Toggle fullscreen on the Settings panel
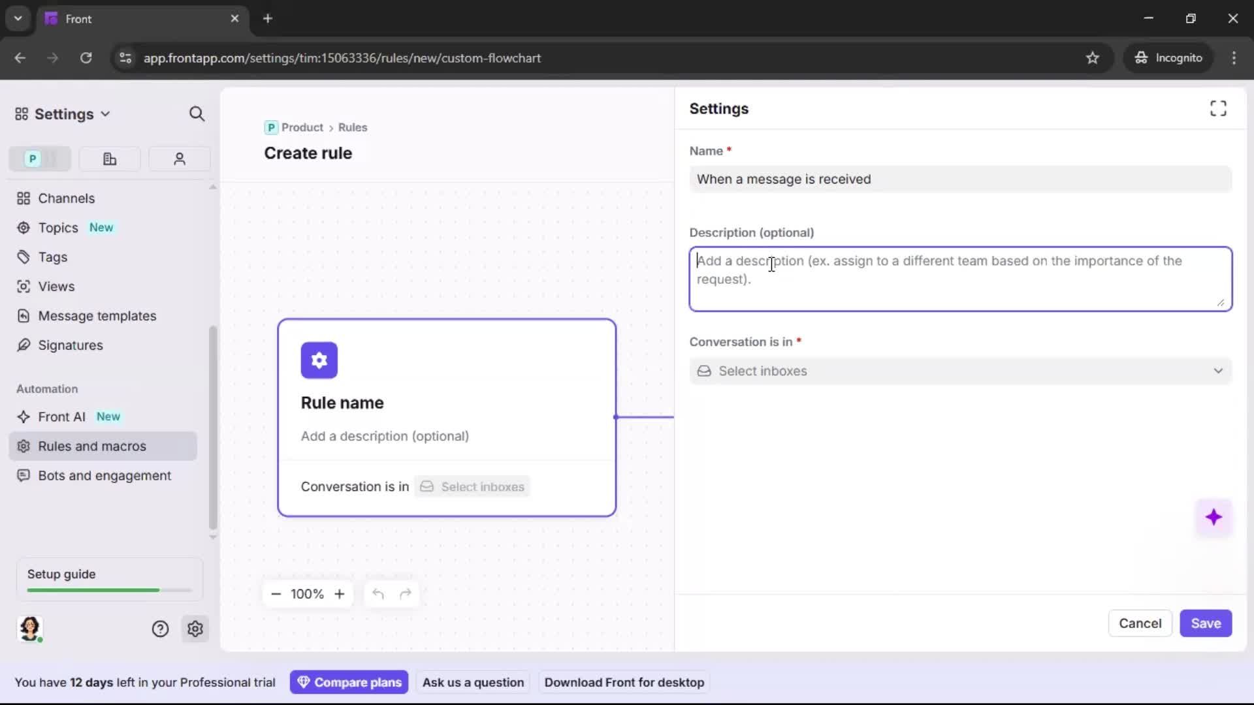The height and width of the screenshot is (705, 1254). click(x=1218, y=108)
